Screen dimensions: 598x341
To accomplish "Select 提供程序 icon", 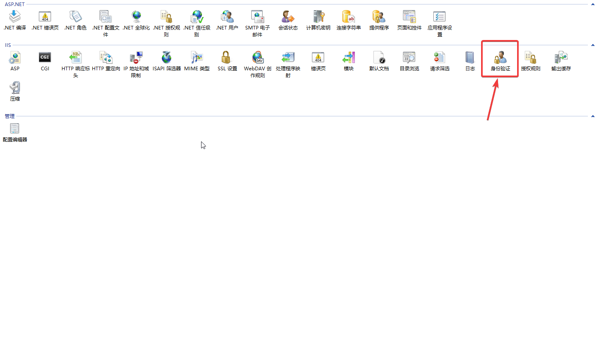I will (379, 17).
